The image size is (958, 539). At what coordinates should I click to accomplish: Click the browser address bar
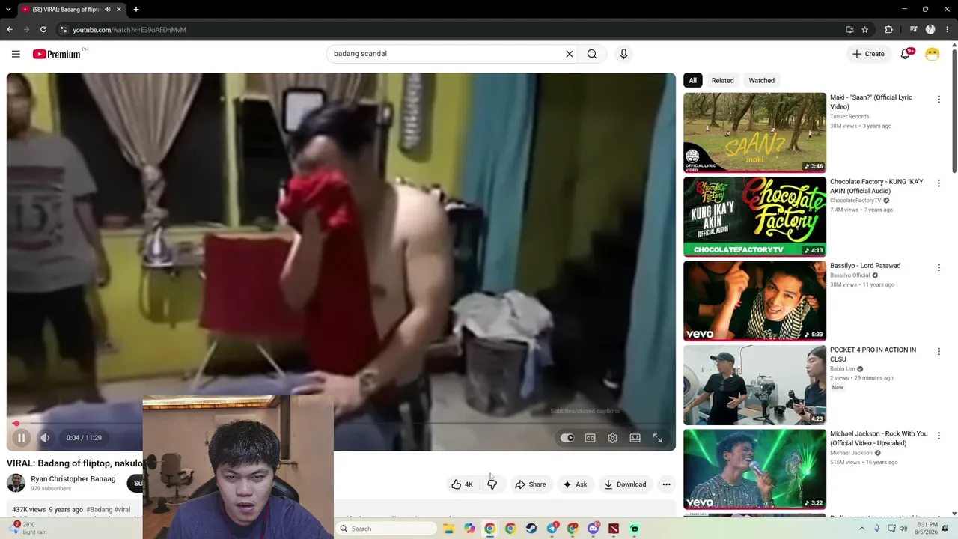point(449,30)
